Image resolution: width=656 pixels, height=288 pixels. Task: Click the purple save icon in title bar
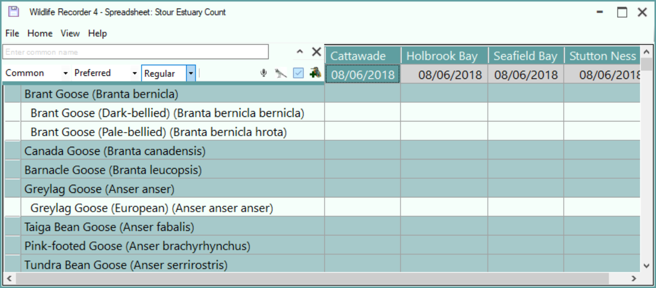14,12
